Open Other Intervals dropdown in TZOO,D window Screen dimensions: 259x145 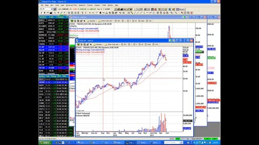tap(106, 21)
